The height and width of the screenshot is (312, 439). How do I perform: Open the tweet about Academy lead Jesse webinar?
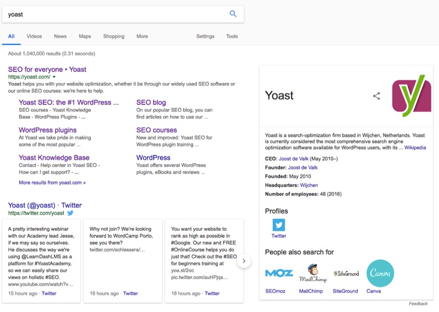[x=41, y=261]
